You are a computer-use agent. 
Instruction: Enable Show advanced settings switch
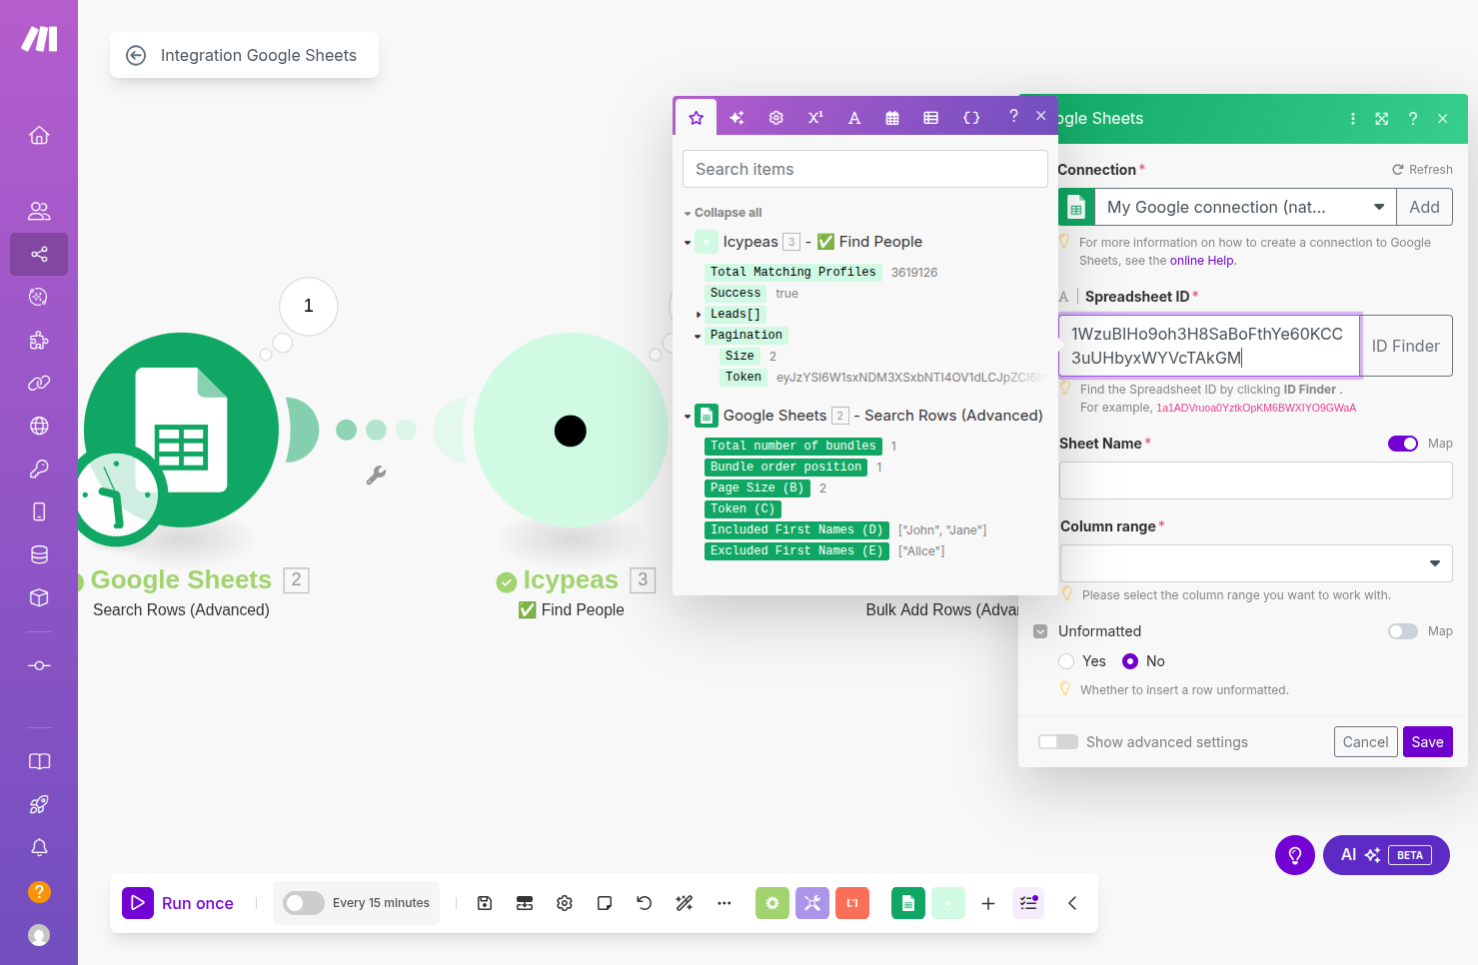tap(1058, 742)
